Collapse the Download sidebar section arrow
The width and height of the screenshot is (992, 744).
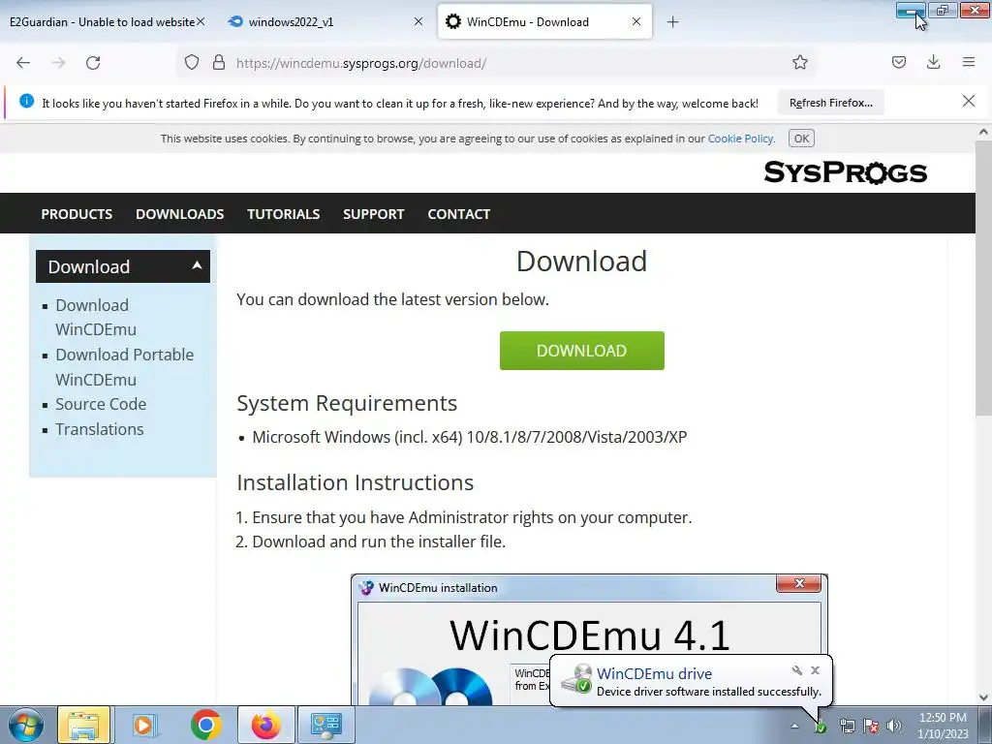(197, 265)
